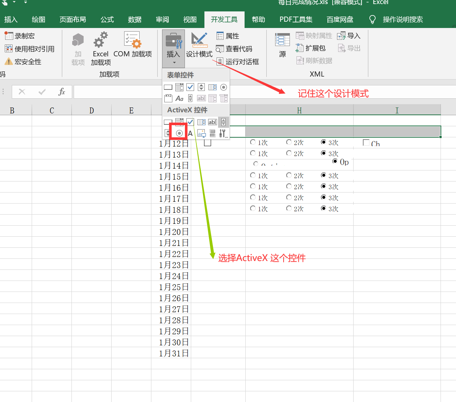Screen dimensions: 456x402
Task: Open the 插入 ribbon tab
Action: coord(11,20)
